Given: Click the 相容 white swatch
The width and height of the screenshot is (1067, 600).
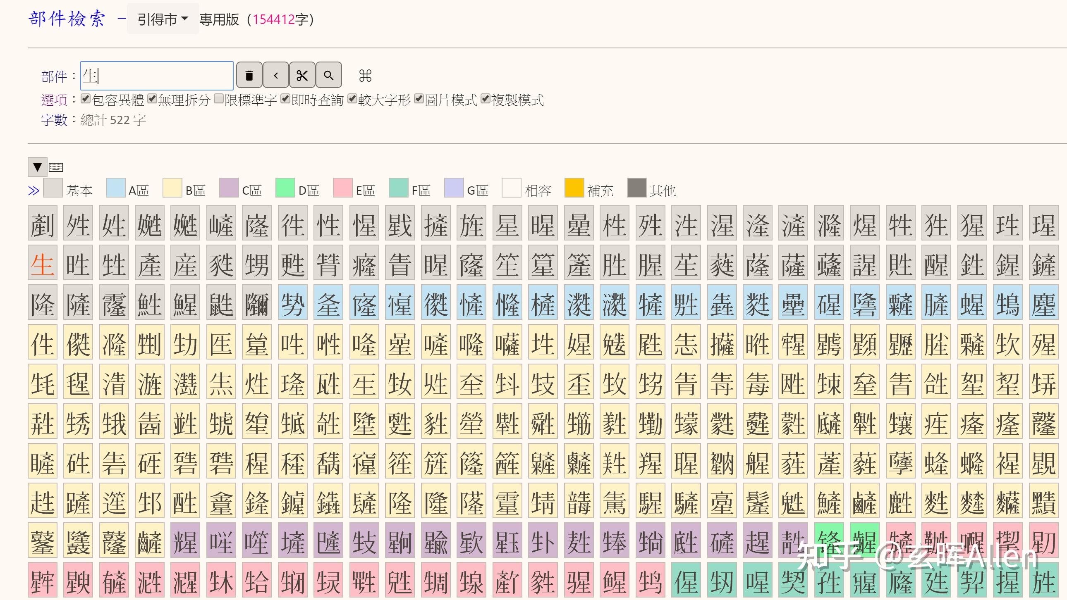Looking at the screenshot, I should 512,188.
